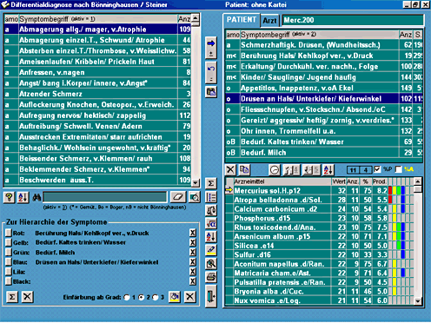
Task: Open help with the question mark icon
Action: 10,197
